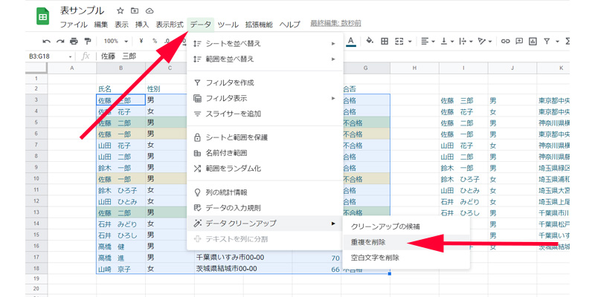Check the cloud save status icon

pos(149,10)
